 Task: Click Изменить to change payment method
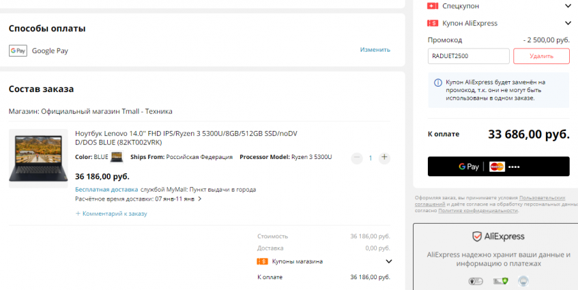(375, 50)
